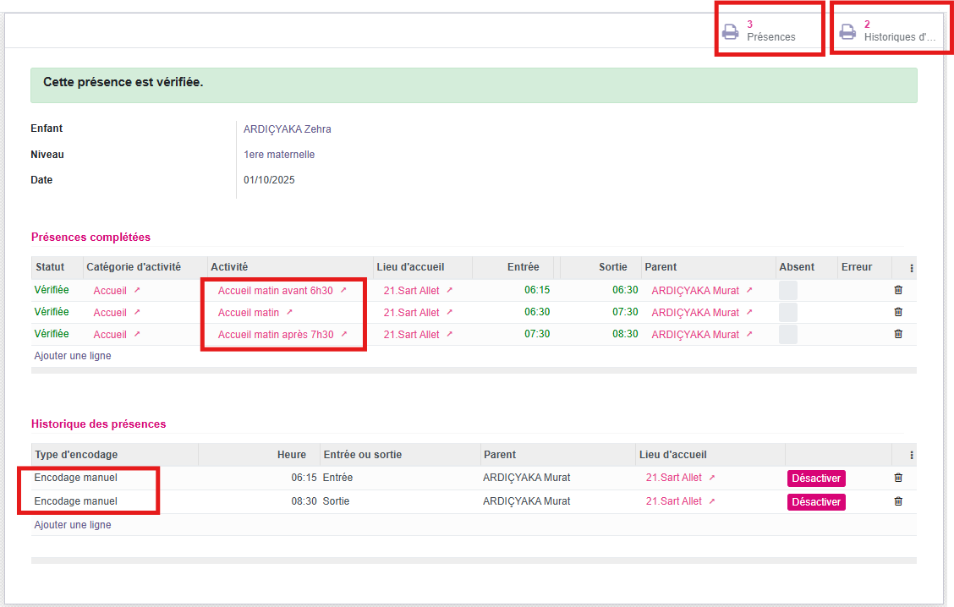Viewport: 954px width, 607px height.
Task: Open column options menu of Présences complétées table
Action: (912, 268)
